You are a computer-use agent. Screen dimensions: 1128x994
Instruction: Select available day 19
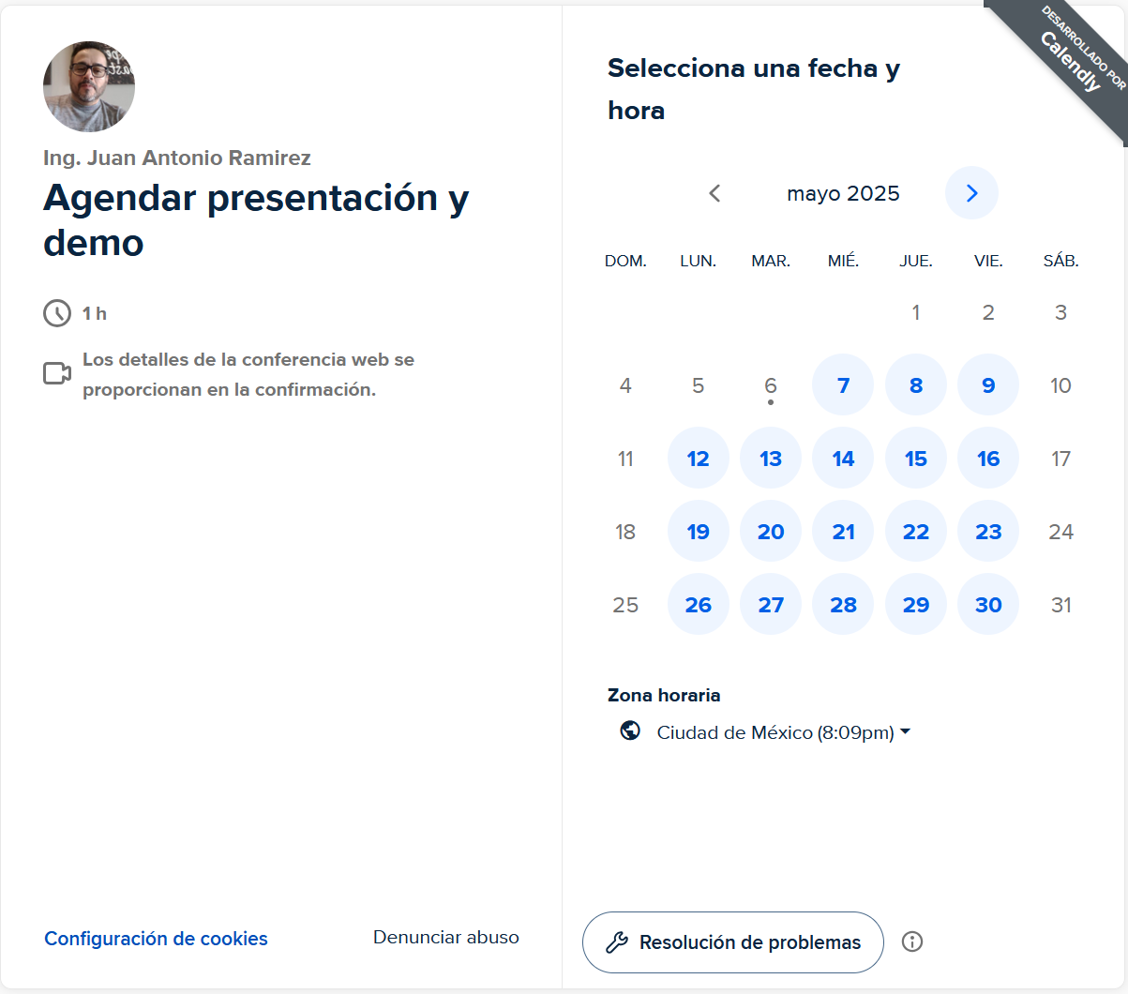699,532
